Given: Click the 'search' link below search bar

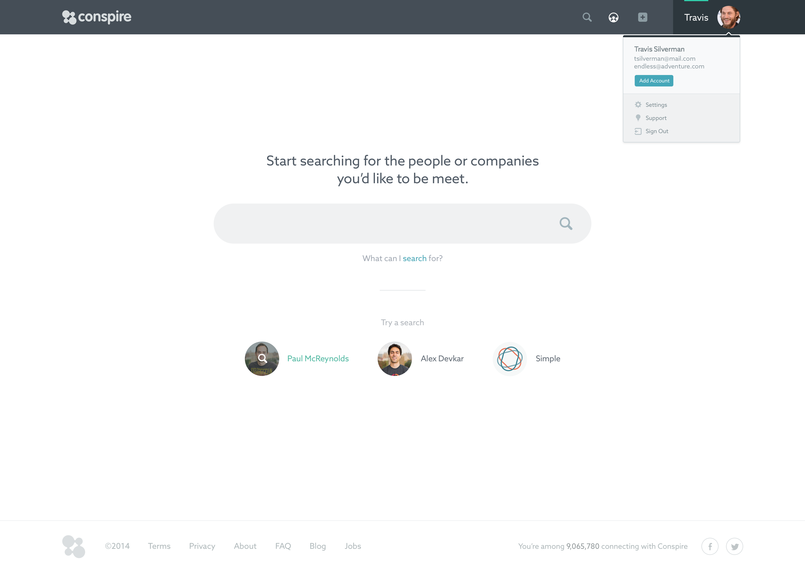Looking at the screenshot, I should click(x=414, y=258).
